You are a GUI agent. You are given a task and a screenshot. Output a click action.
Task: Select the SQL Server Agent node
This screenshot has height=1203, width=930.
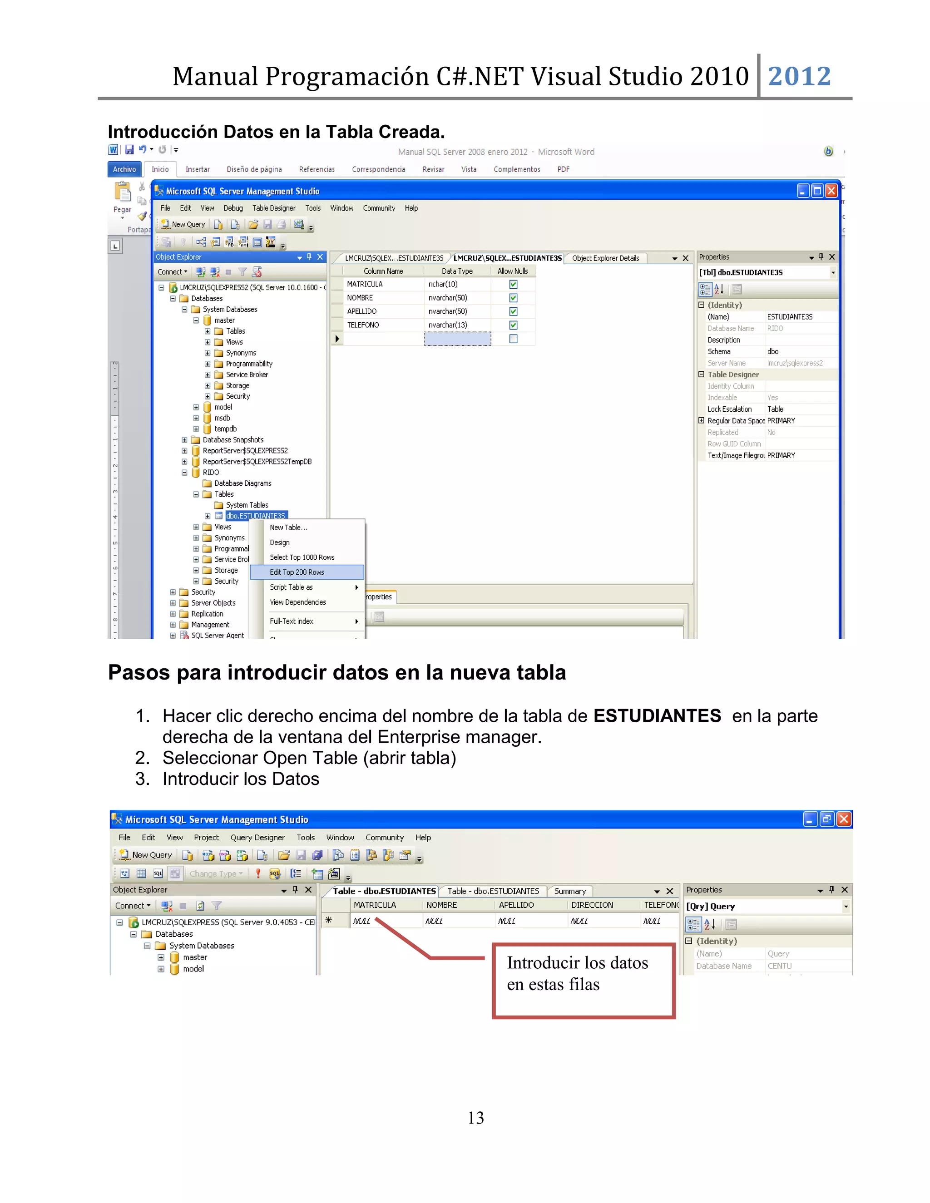tap(212, 635)
